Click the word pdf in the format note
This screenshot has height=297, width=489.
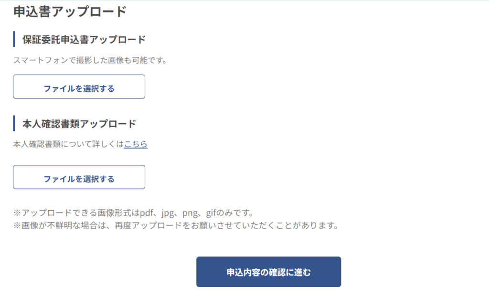pos(147,213)
